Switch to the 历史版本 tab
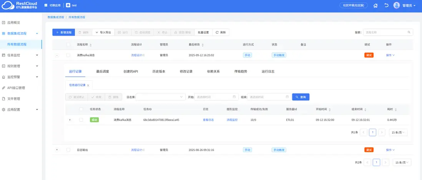The width and height of the screenshot is (422, 180). [159, 71]
